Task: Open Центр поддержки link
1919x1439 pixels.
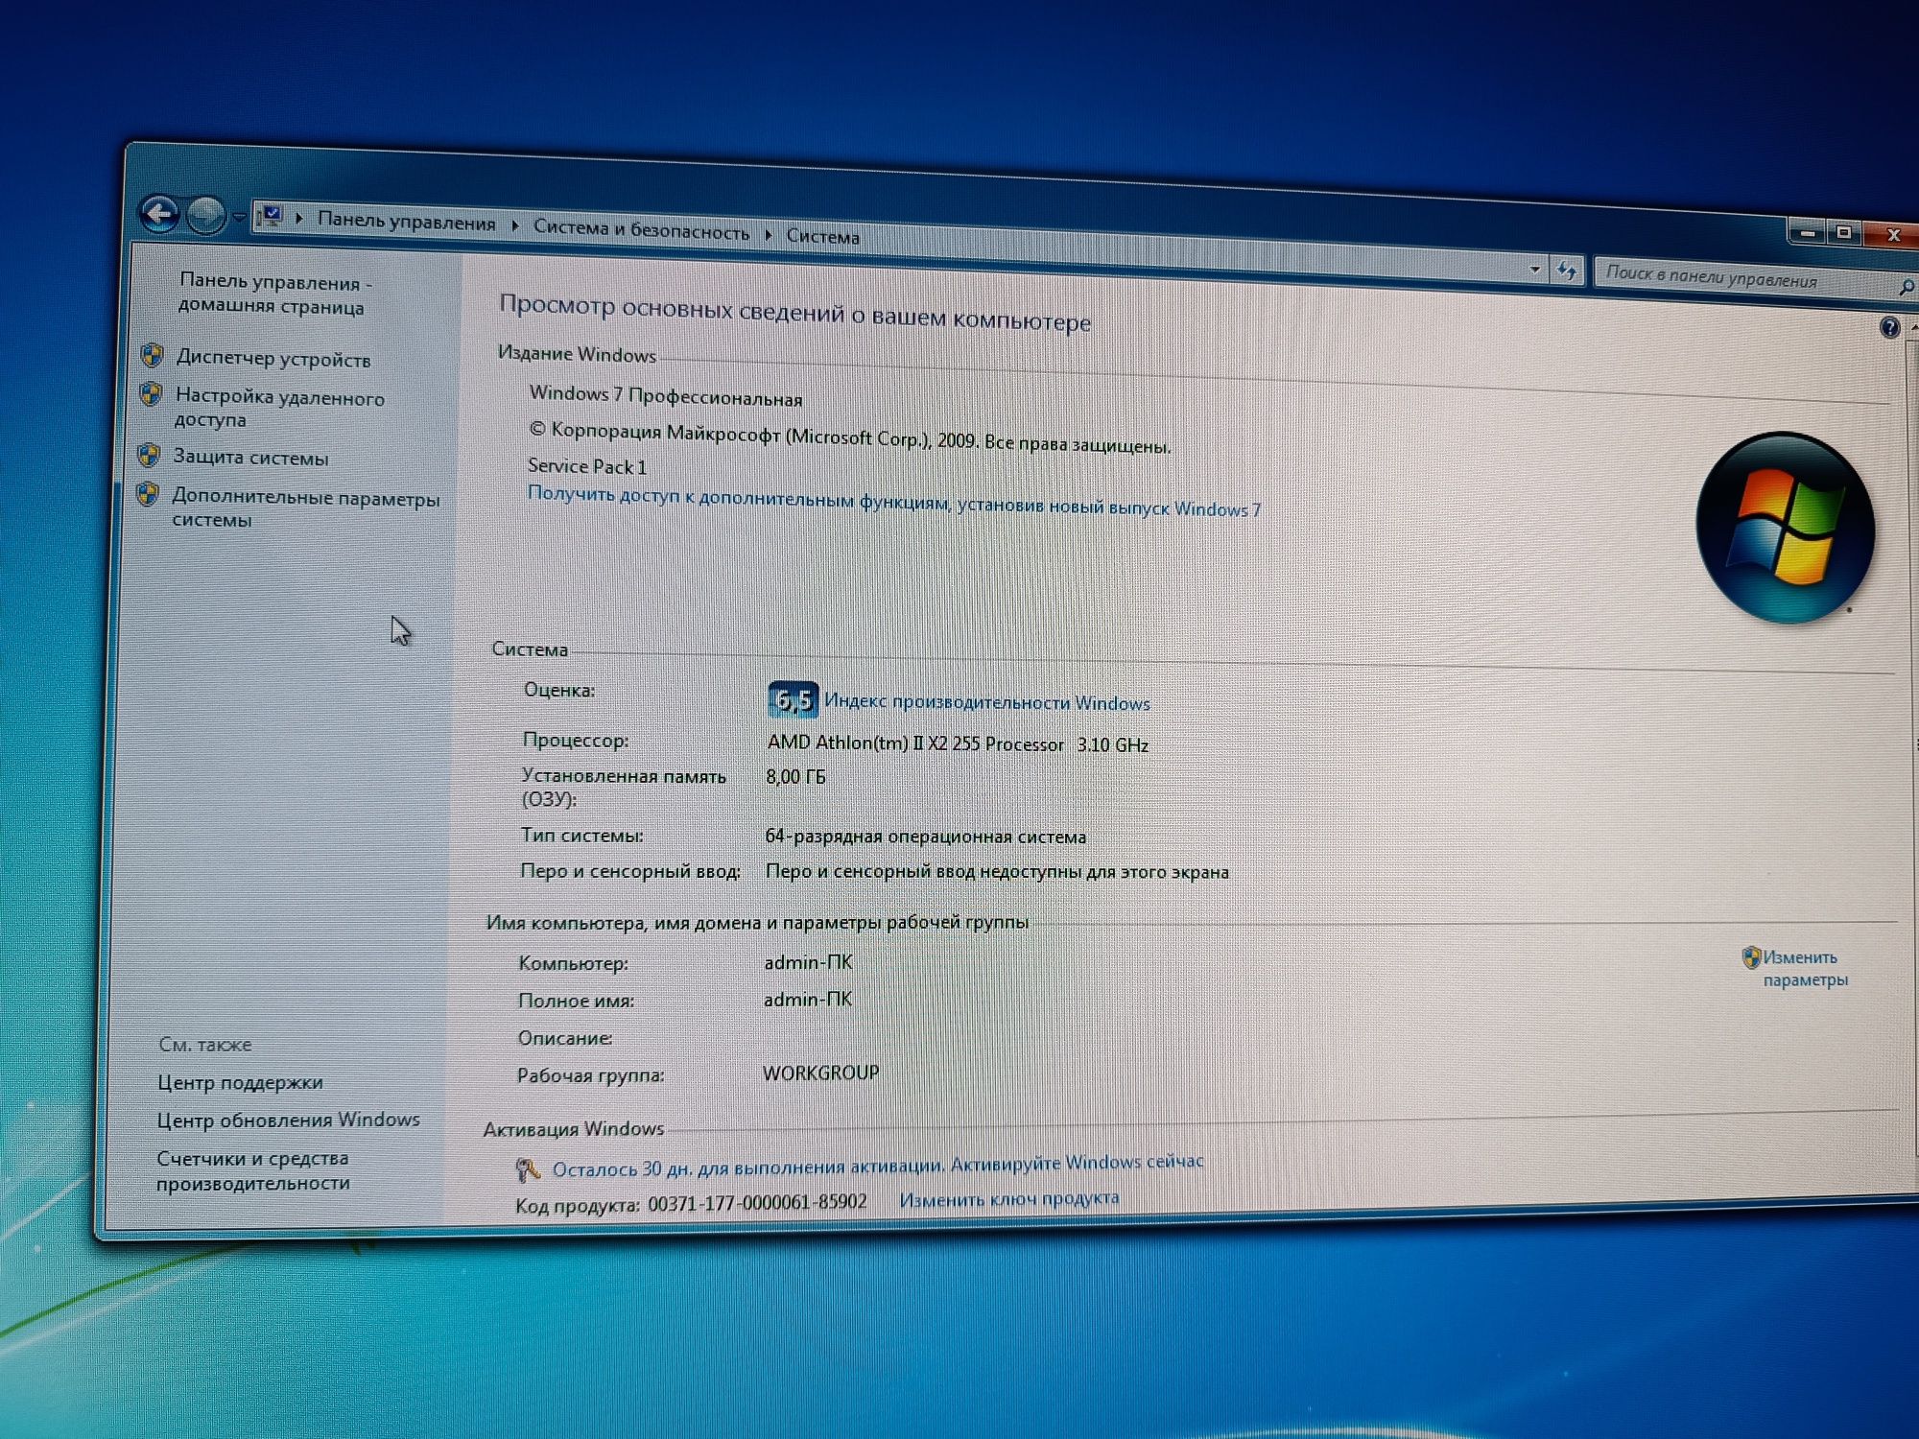Action: click(240, 1082)
